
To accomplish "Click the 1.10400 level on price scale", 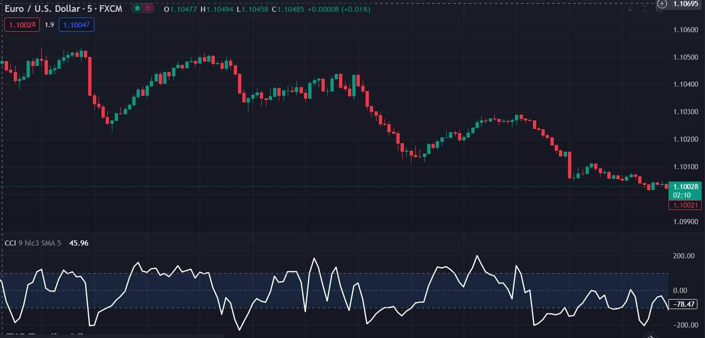I will point(686,84).
